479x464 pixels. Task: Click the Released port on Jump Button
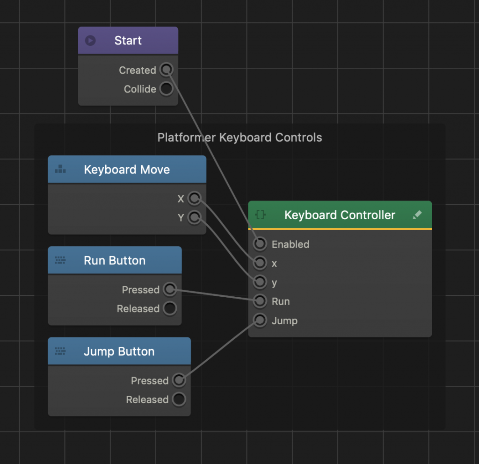(178, 400)
